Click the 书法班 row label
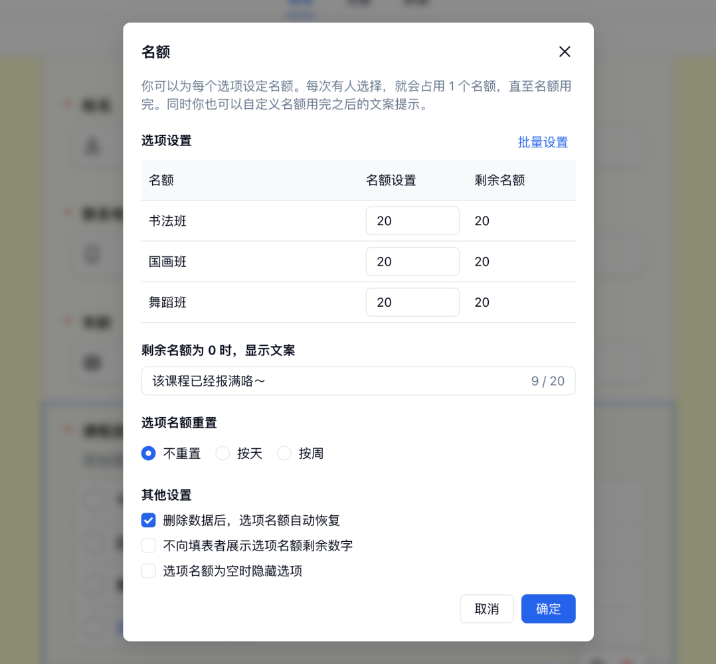This screenshot has height=664, width=716. tap(167, 221)
